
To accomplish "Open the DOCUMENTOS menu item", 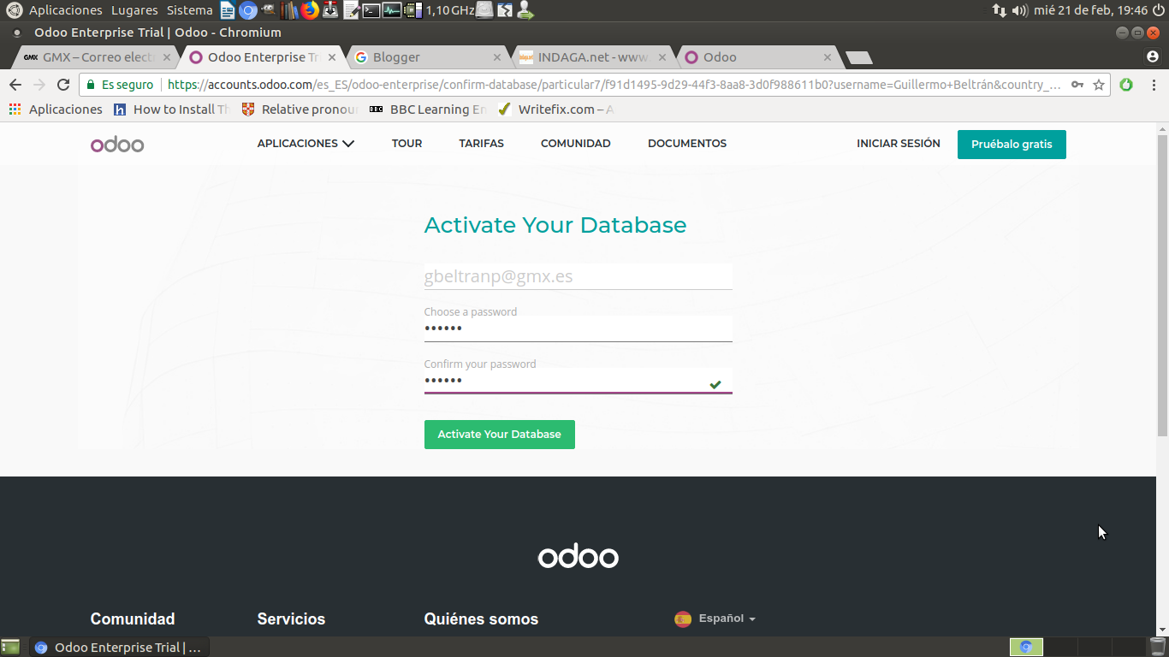I will click(687, 144).
